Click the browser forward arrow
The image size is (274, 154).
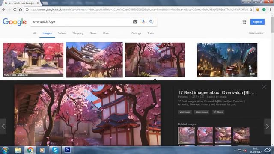9,9
